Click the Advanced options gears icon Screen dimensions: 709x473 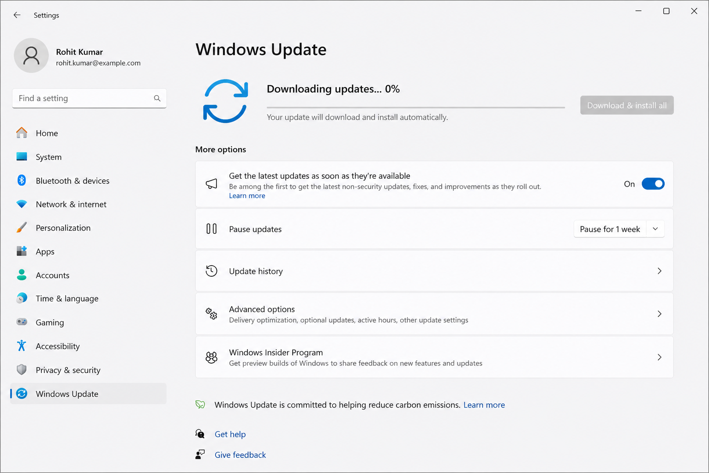(211, 314)
